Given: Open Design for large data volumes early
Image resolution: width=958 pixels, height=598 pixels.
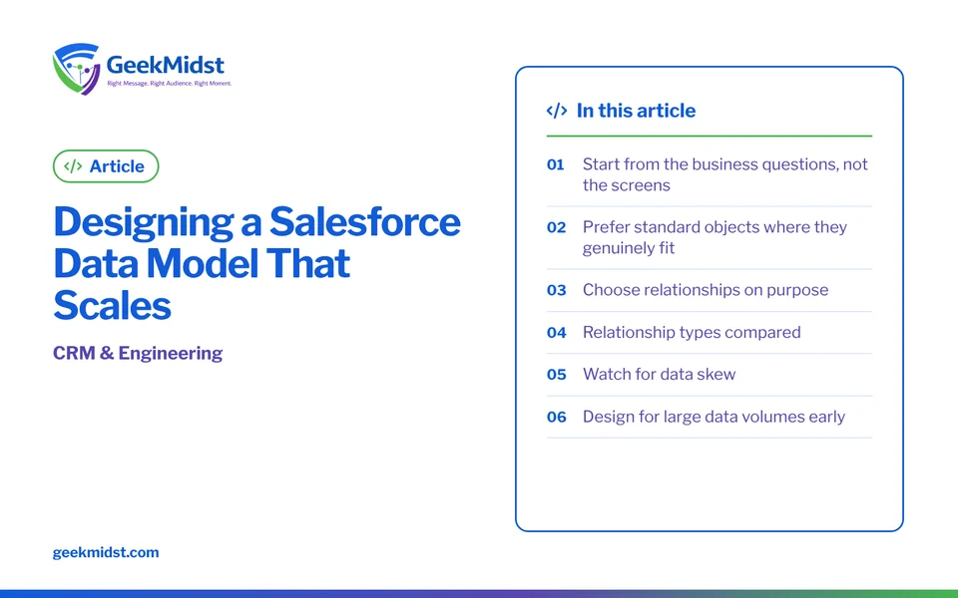Looking at the screenshot, I should (709, 417).
